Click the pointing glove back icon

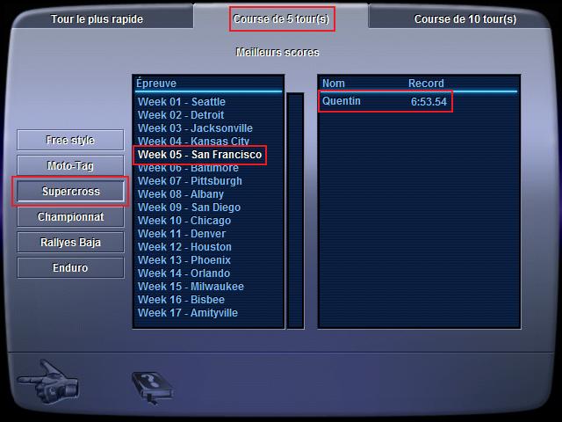[48, 382]
